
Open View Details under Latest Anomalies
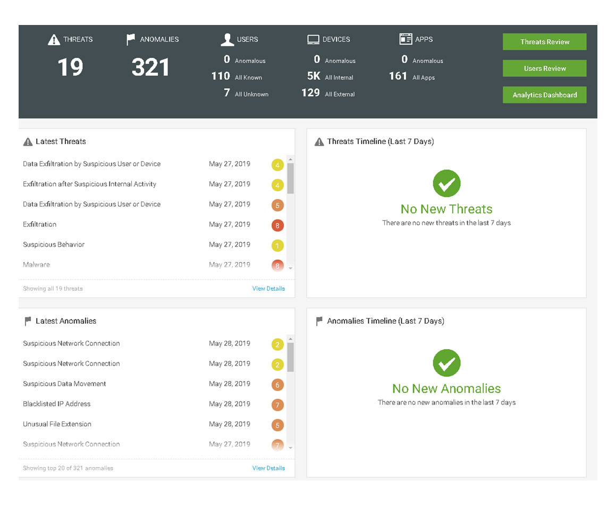coord(268,468)
